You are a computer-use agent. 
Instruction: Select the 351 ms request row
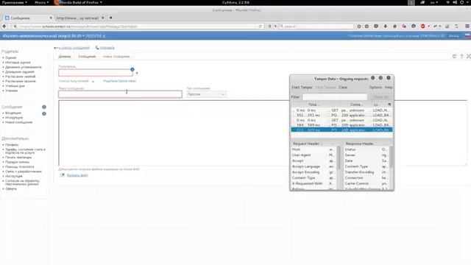341,116
